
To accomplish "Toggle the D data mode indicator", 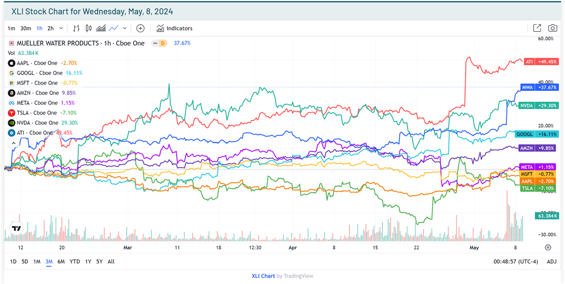I will pos(162,43).
